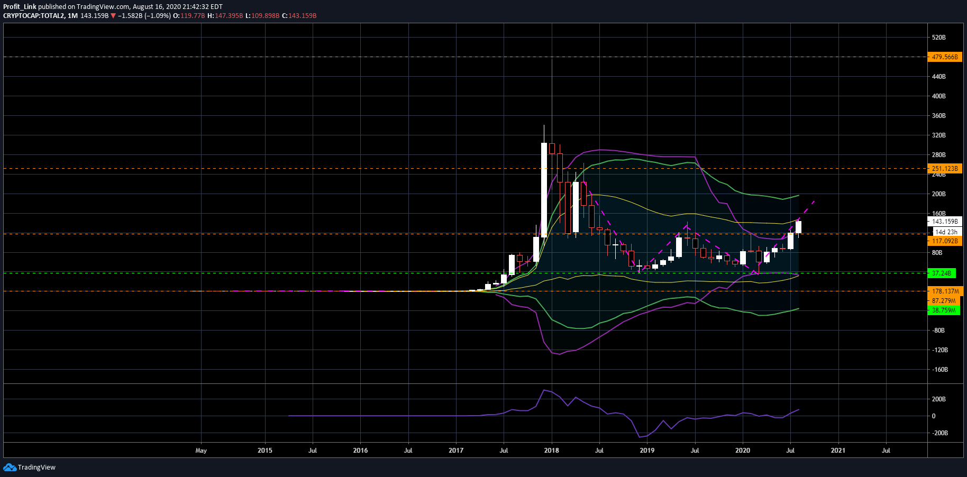Click the 200B price axis tick on the main chart

coord(939,194)
